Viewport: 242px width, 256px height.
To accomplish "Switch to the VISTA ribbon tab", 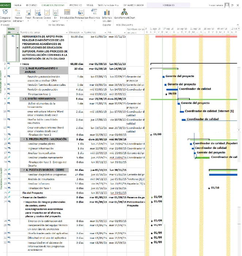I will tap(90, 5).
